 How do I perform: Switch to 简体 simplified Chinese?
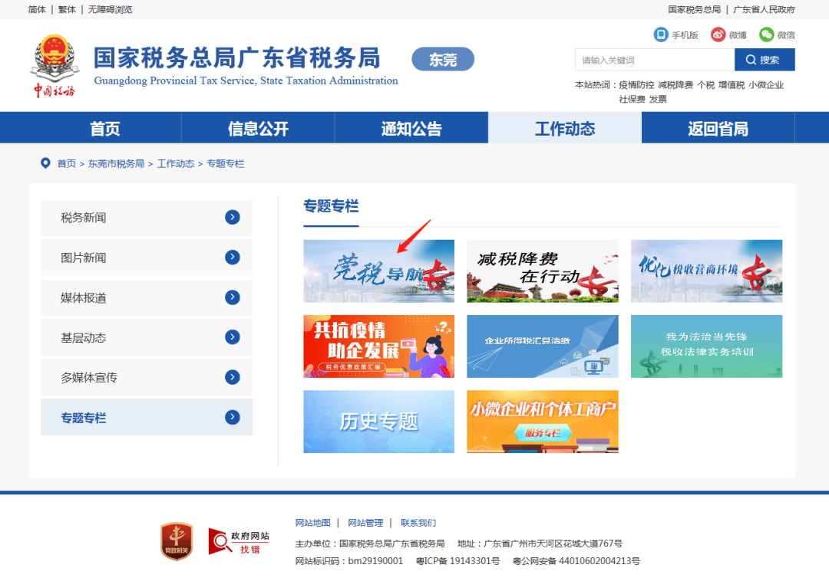pyautogui.click(x=37, y=9)
